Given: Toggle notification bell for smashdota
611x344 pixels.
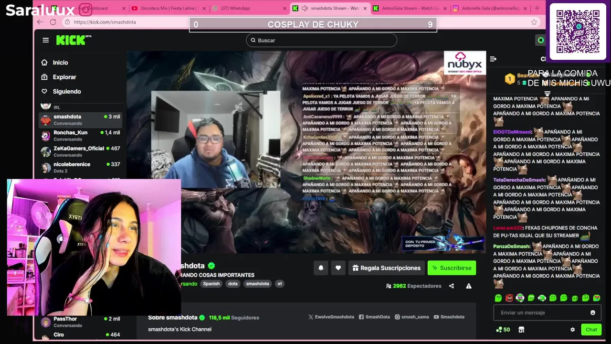Looking at the screenshot, I should pyautogui.click(x=321, y=268).
